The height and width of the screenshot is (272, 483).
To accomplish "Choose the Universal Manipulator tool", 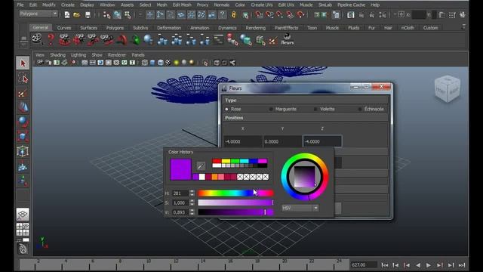I will click(23, 151).
